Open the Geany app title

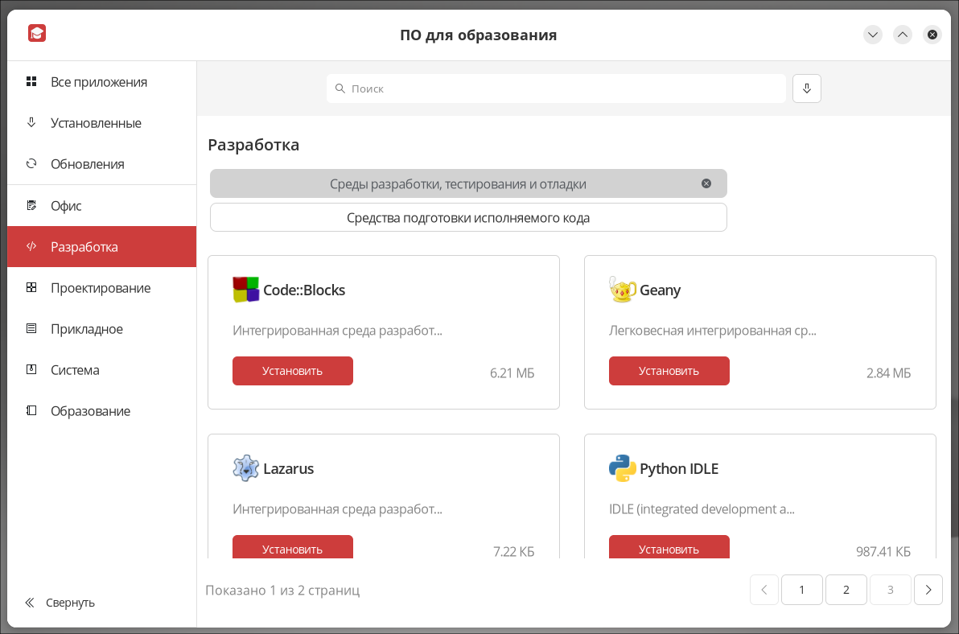(x=660, y=290)
